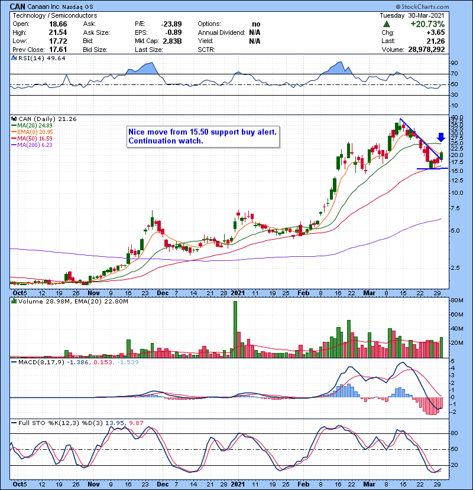Click the CAN (Daily) 21.26 chart title
473x490 pixels.
point(47,119)
